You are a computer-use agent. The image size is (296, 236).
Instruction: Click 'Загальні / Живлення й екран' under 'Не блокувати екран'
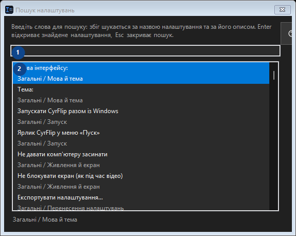59,187
